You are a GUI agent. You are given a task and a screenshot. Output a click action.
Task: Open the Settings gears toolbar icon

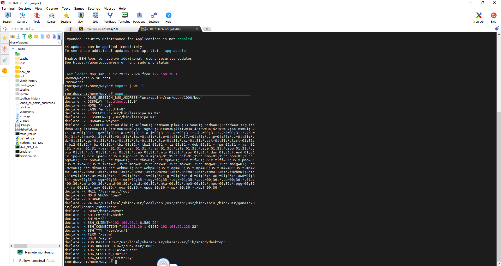coord(154,18)
